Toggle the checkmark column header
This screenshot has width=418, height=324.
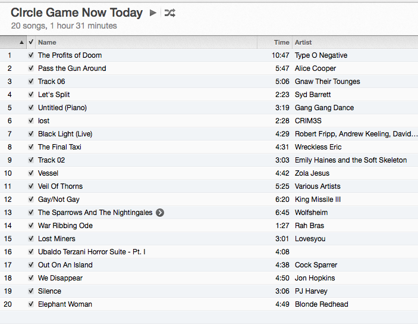click(x=31, y=42)
